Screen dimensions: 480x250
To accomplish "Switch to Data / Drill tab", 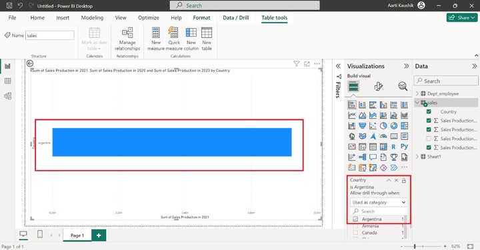I will pos(236,18).
